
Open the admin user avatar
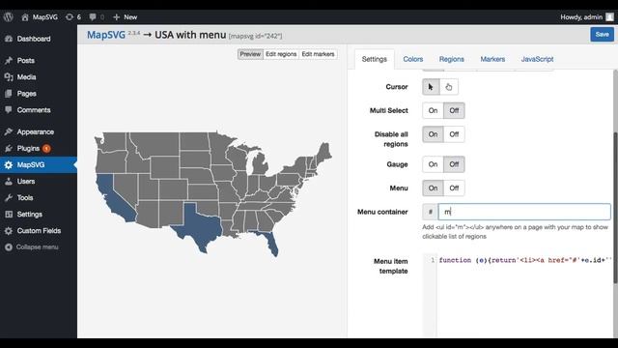pyautogui.click(x=609, y=17)
